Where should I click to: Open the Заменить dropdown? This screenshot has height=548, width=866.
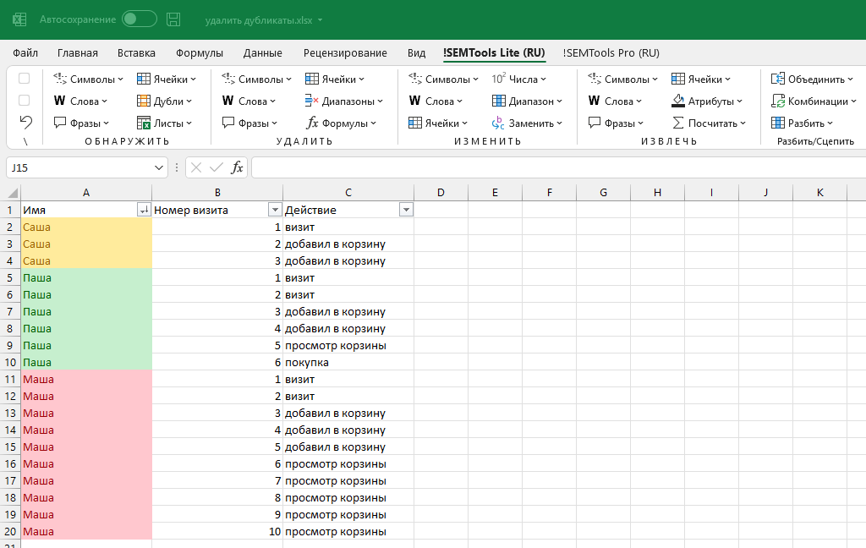click(x=527, y=123)
